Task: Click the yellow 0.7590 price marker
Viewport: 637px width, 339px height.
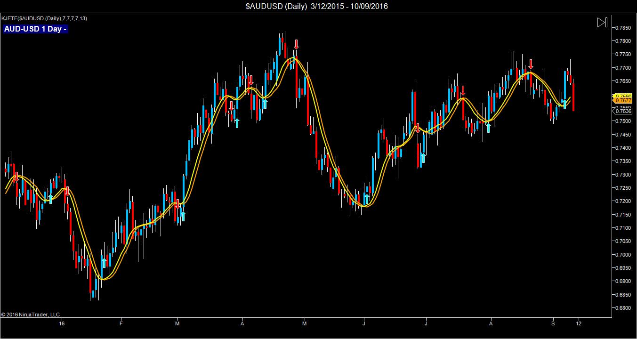Action: (622, 96)
